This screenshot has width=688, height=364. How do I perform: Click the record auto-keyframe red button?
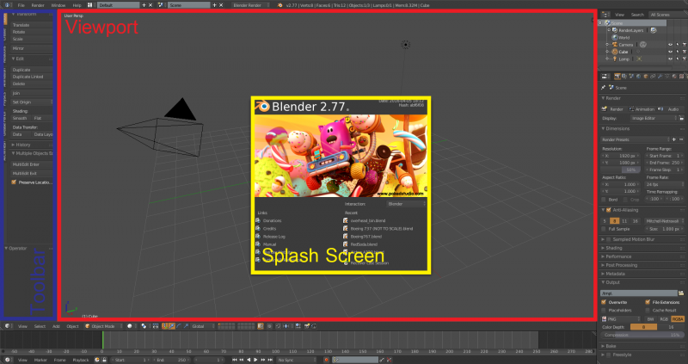tap(326, 360)
